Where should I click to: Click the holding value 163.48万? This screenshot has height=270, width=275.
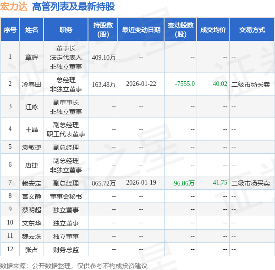click(104, 84)
